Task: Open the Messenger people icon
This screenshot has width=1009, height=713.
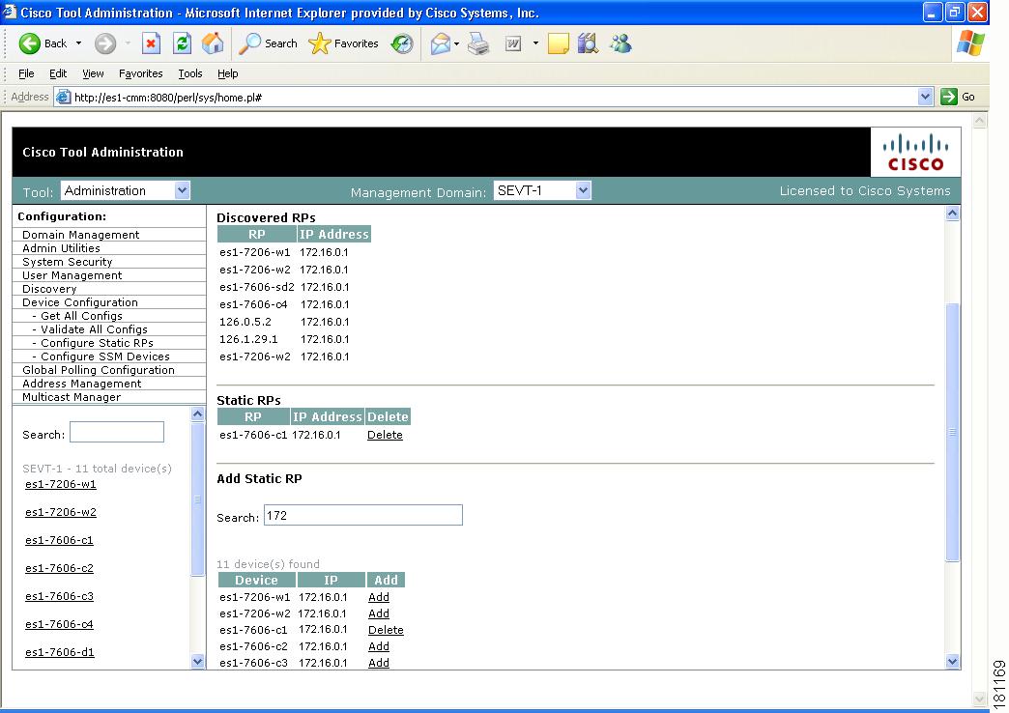Action: tap(621, 43)
